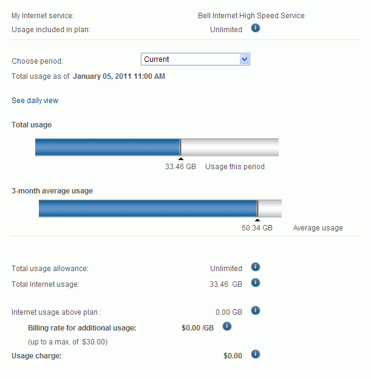Click info icon next to Total Internet usage

tap(256, 283)
